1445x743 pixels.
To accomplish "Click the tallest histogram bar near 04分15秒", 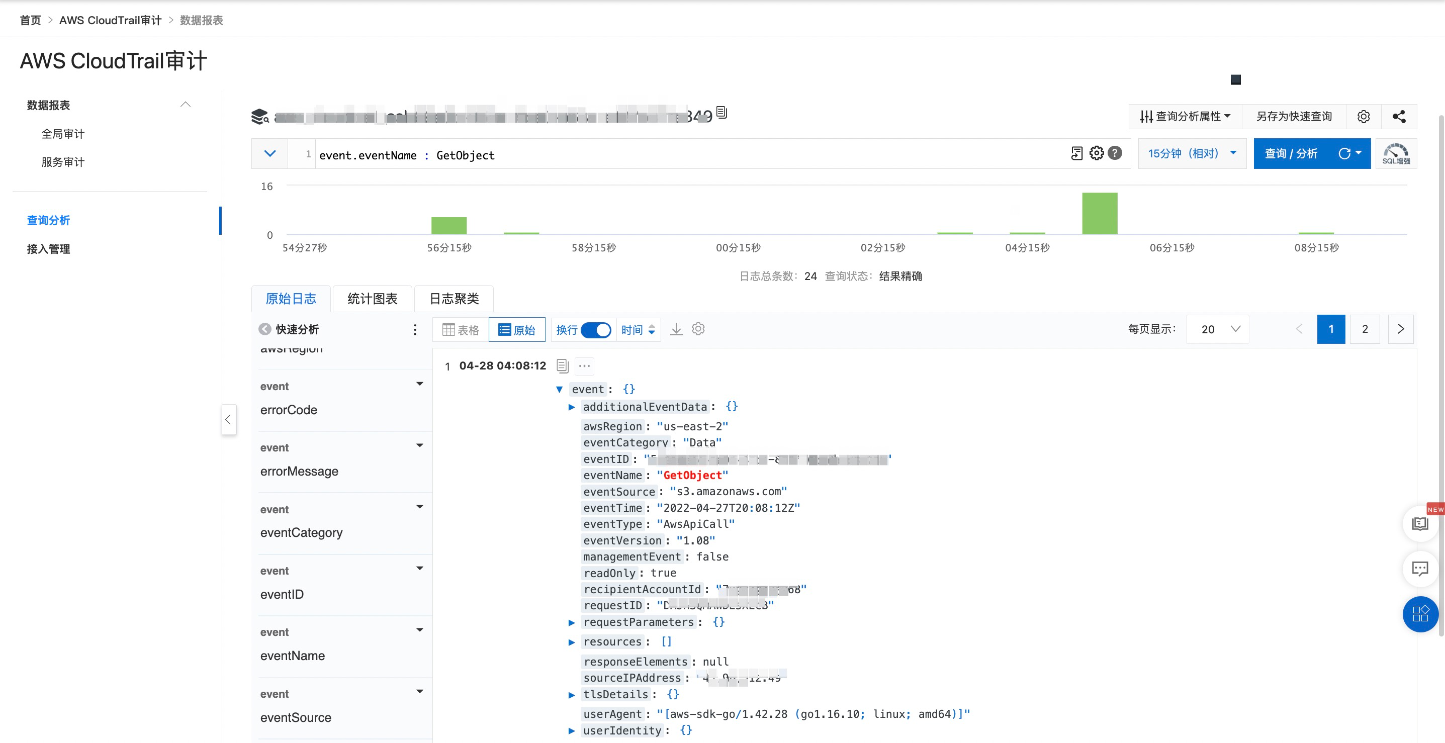I will 1100,213.
